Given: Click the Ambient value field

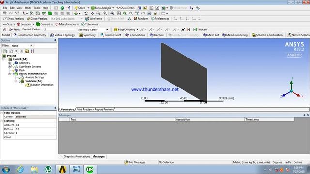Looking at the screenshot, I should point(36,125).
